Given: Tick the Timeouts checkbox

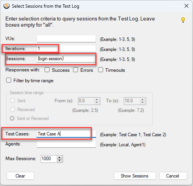Looking at the screenshot, I should coord(100,70).
